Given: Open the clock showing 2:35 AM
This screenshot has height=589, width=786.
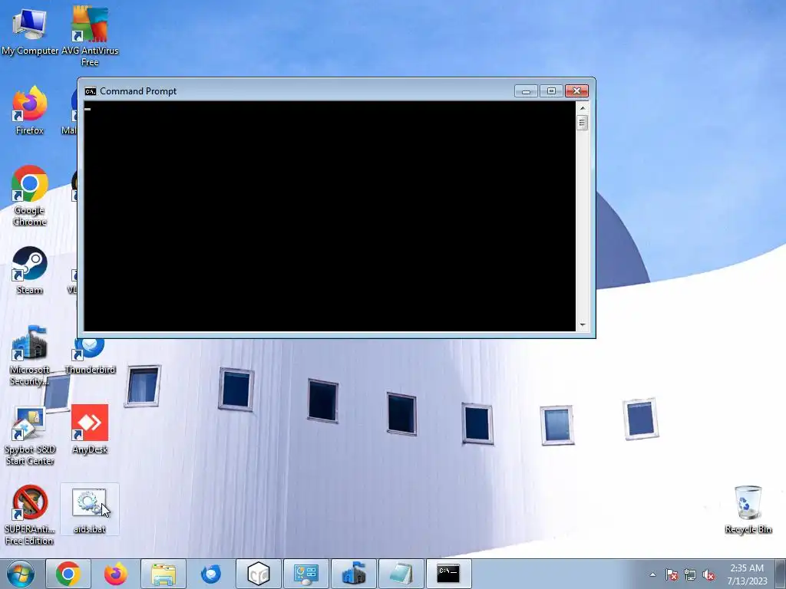Looking at the screenshot, I should click(747, 574).
